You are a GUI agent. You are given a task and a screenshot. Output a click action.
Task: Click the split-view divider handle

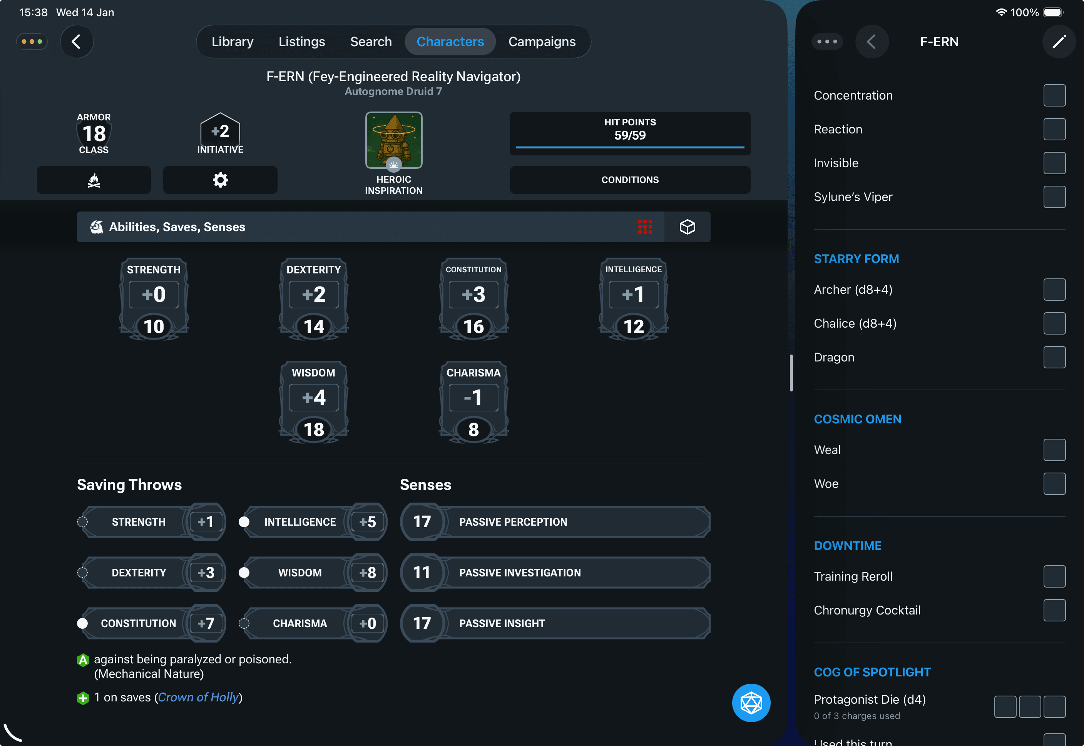[x=791, y=373]
